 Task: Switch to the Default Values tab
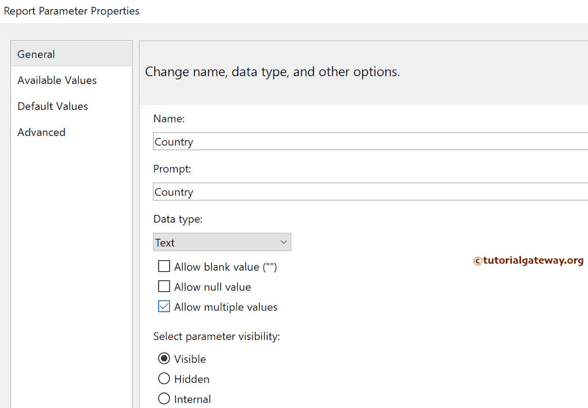(x=52, y=106)
